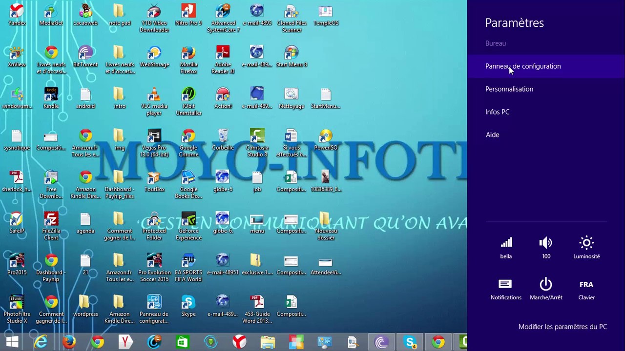Select the Camtasia Studio 8 desktop icon
The height and width of the screenshot is (351, 625).
(x=257, y=143)
